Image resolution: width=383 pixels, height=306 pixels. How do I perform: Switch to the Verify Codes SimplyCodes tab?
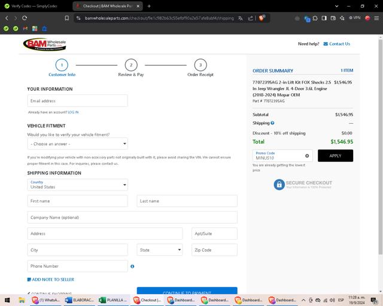(34, 6)
